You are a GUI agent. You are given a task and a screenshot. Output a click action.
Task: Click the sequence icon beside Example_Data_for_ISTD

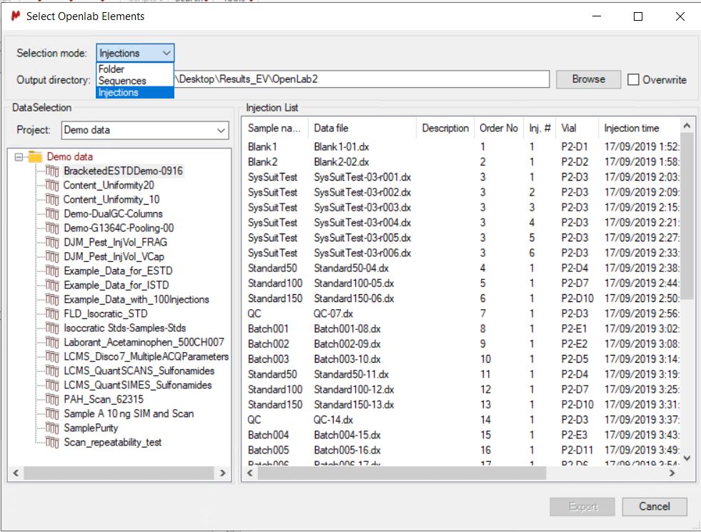click(x=52, y=286)
